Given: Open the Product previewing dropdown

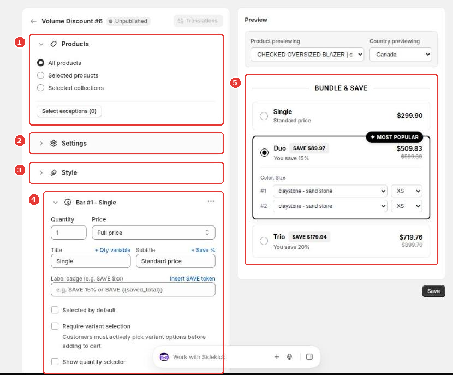Looking at the screenshot, I should coord(307,55).
